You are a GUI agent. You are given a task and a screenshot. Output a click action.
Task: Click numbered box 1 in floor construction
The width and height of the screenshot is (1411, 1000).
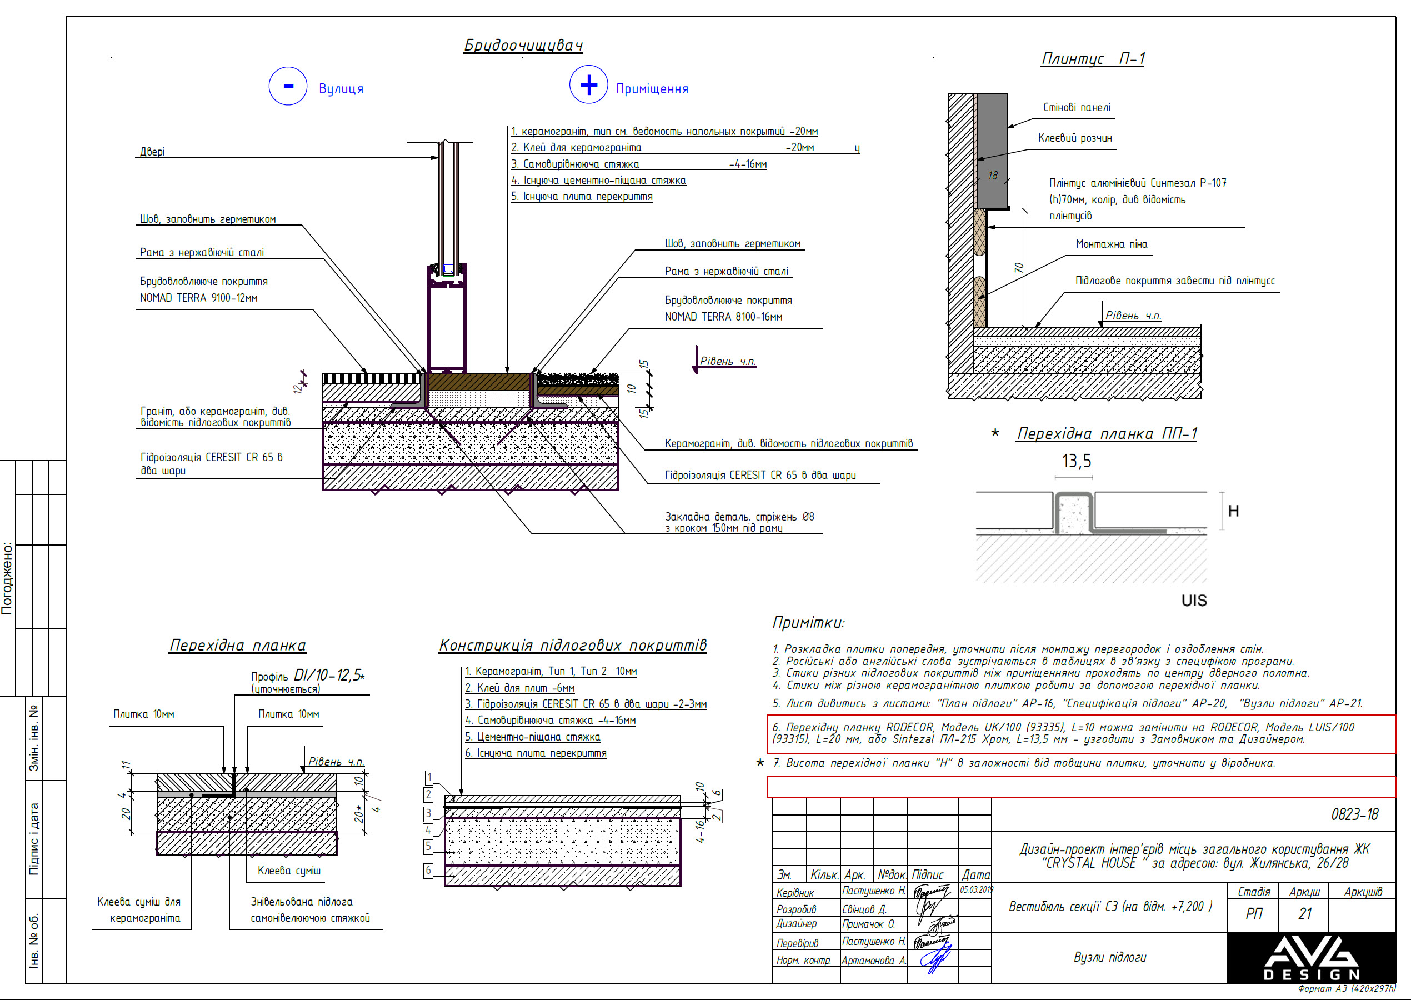click(429, 778)
